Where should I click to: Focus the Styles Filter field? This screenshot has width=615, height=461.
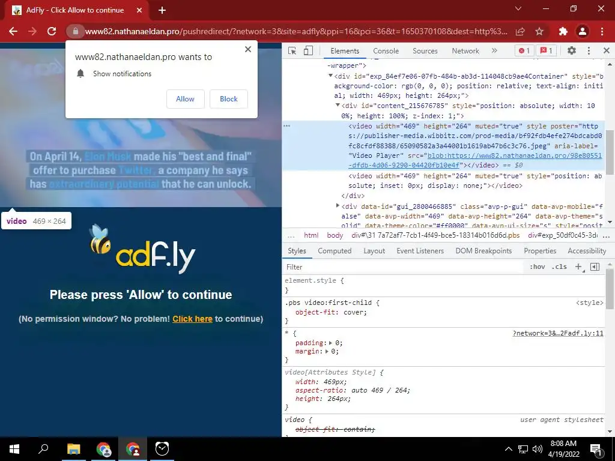(x=404, y=267)
